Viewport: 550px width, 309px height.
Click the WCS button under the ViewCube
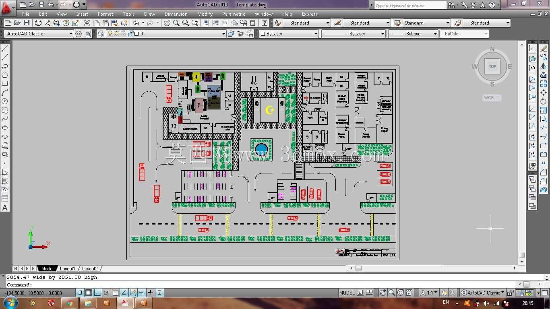[x=492, y=98]
